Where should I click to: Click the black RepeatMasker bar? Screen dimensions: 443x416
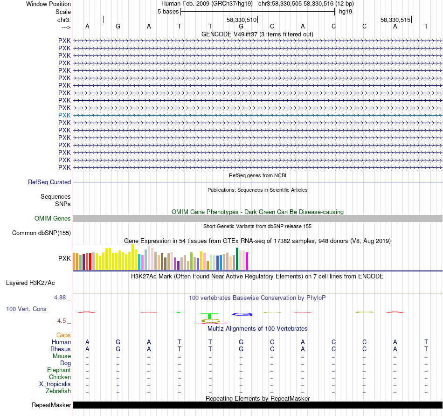point(258,405)
